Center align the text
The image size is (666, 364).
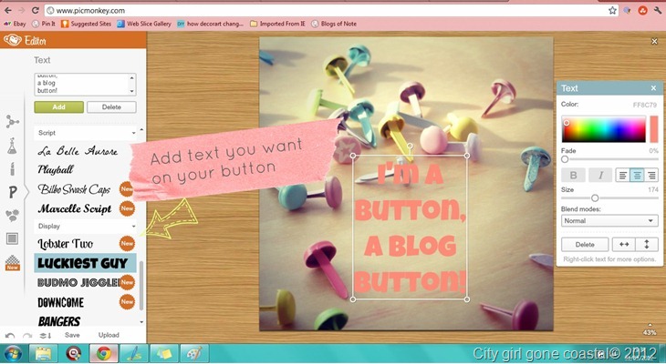[x=637, y=175]
